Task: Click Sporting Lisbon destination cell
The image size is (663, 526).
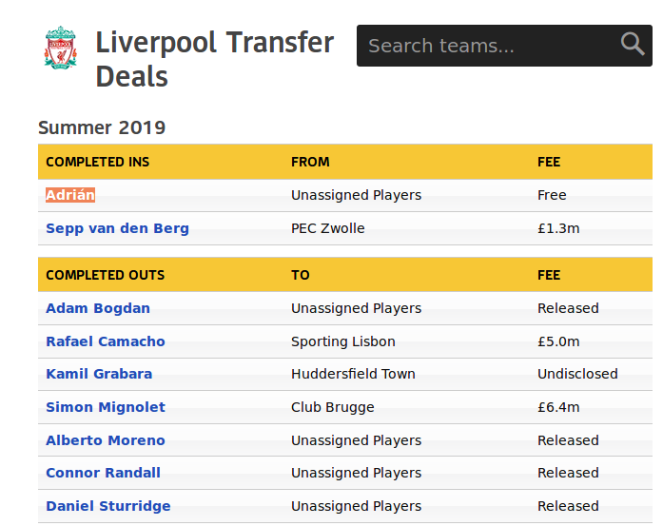Action: [343, 341]
